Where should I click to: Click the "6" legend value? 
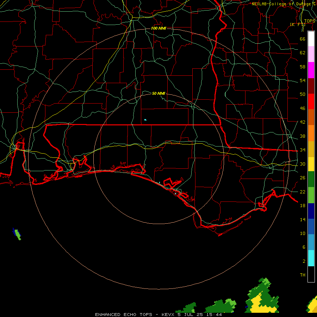[304, 247]
